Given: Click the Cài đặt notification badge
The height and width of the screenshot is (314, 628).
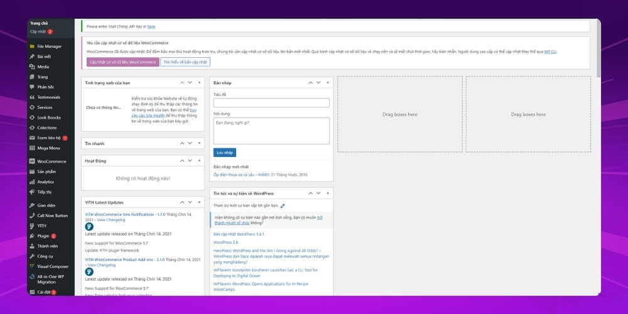Looking at the screenshot, I should (53, 293).
